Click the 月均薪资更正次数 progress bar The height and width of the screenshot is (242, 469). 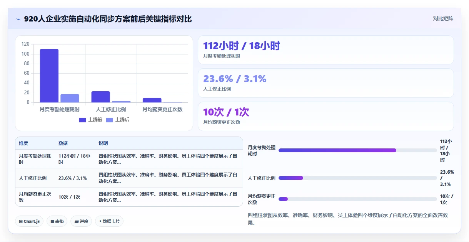(x=358, y=199)
